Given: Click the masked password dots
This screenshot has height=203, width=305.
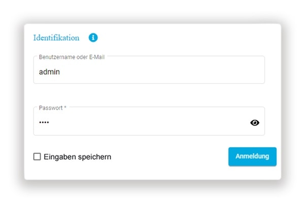Looking at the screenshot, I should [x=44, y=122].
